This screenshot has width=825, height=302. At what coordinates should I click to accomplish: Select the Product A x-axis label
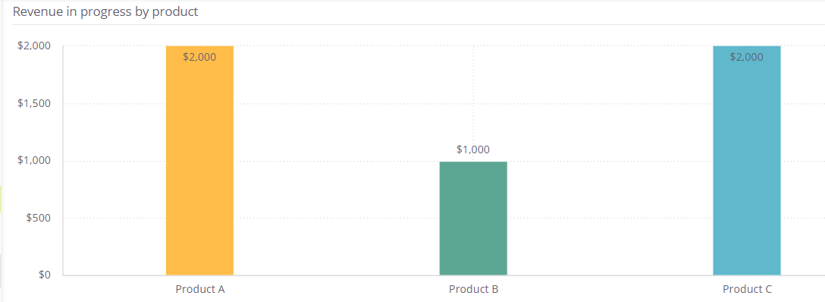pos(200,289)
